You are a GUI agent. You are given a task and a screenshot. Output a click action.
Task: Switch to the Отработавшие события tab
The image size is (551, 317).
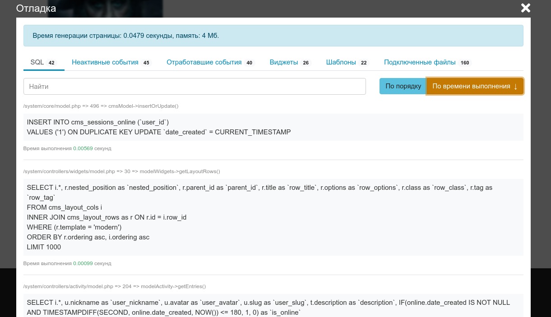pos(204,62)
